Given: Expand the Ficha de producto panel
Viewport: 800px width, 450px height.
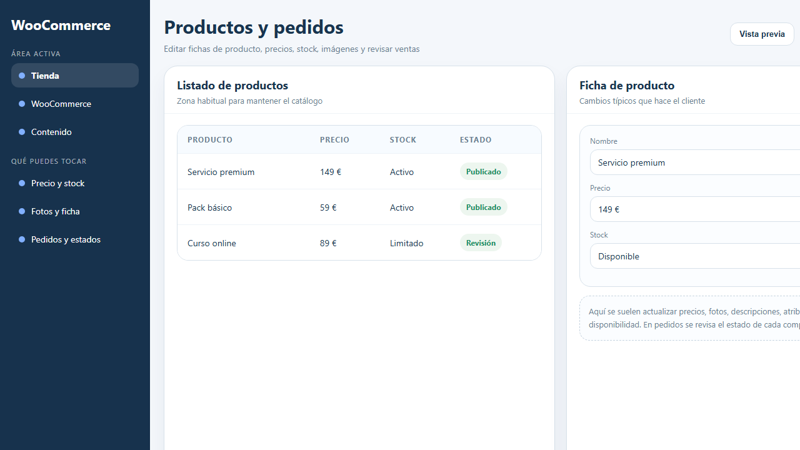Looking at the screenshot, I should 627,85.
